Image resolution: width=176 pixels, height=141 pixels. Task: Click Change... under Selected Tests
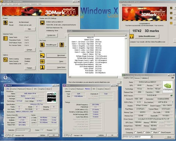[x=30, y=50]
